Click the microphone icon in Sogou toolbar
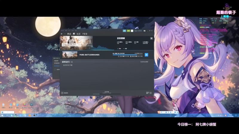Image resolution: width=239 pixels, height=134 pixels. 168,112
